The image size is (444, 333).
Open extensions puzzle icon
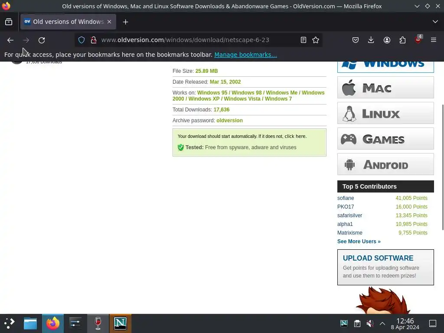click(402, 40)
